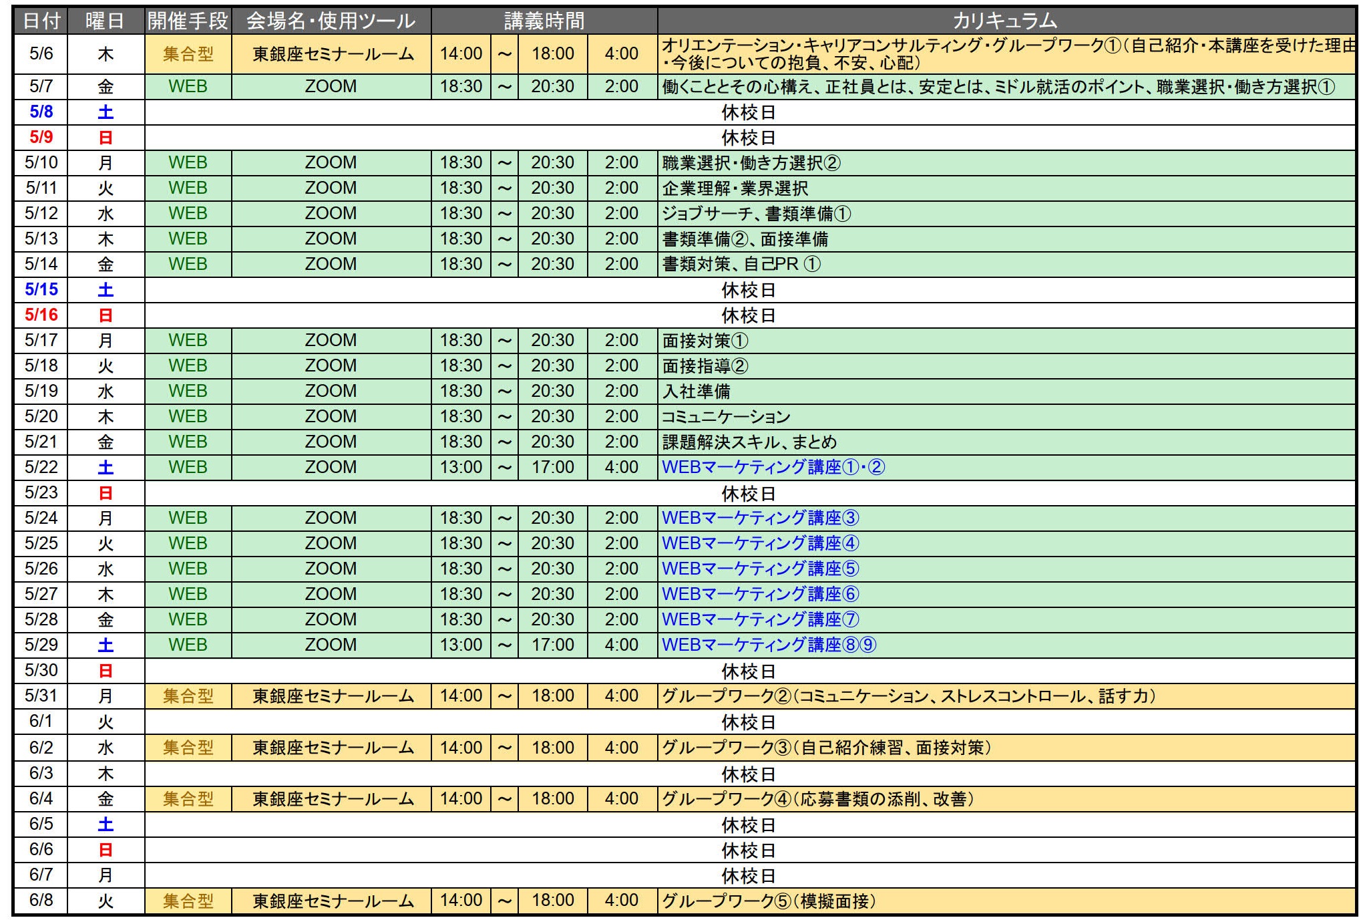The width and height of the screenshot is (1359, 920).
Task: Click 休校日 in the 5/8 row
Action: (x=749, y=112)
